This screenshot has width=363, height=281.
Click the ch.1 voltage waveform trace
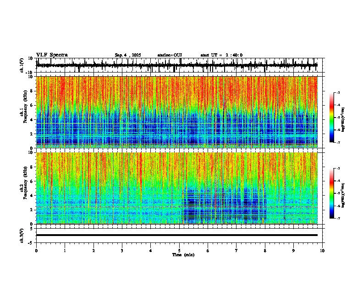coord(177,65)
